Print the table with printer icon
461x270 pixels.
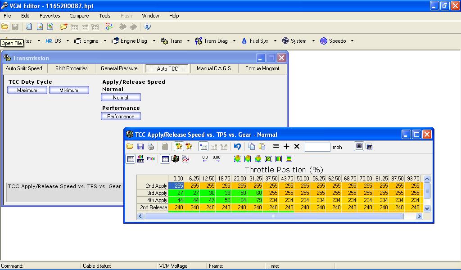tap(150, 146)
